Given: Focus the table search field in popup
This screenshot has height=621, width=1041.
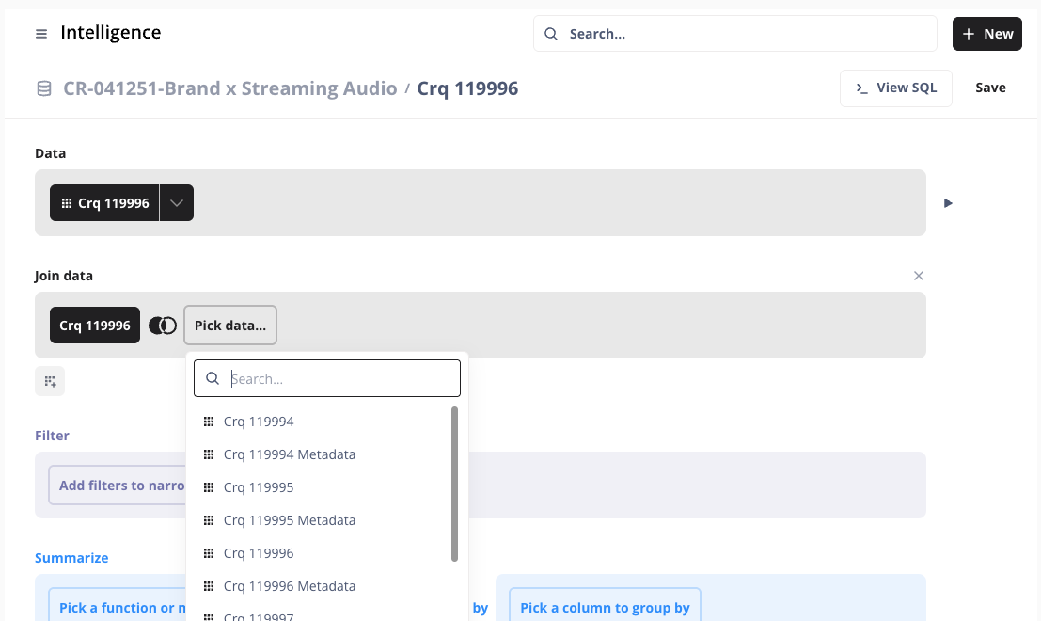Looking at the screenshot, I should click(x=339, y=378).
